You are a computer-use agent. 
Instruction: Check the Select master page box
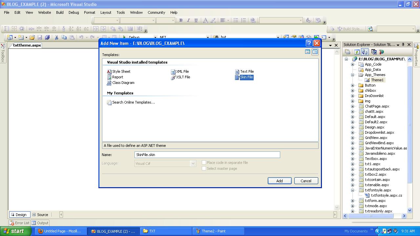pyautogui.click(x=204, y=168)
